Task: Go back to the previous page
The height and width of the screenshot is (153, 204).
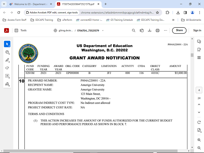Action: pos(4,12)
